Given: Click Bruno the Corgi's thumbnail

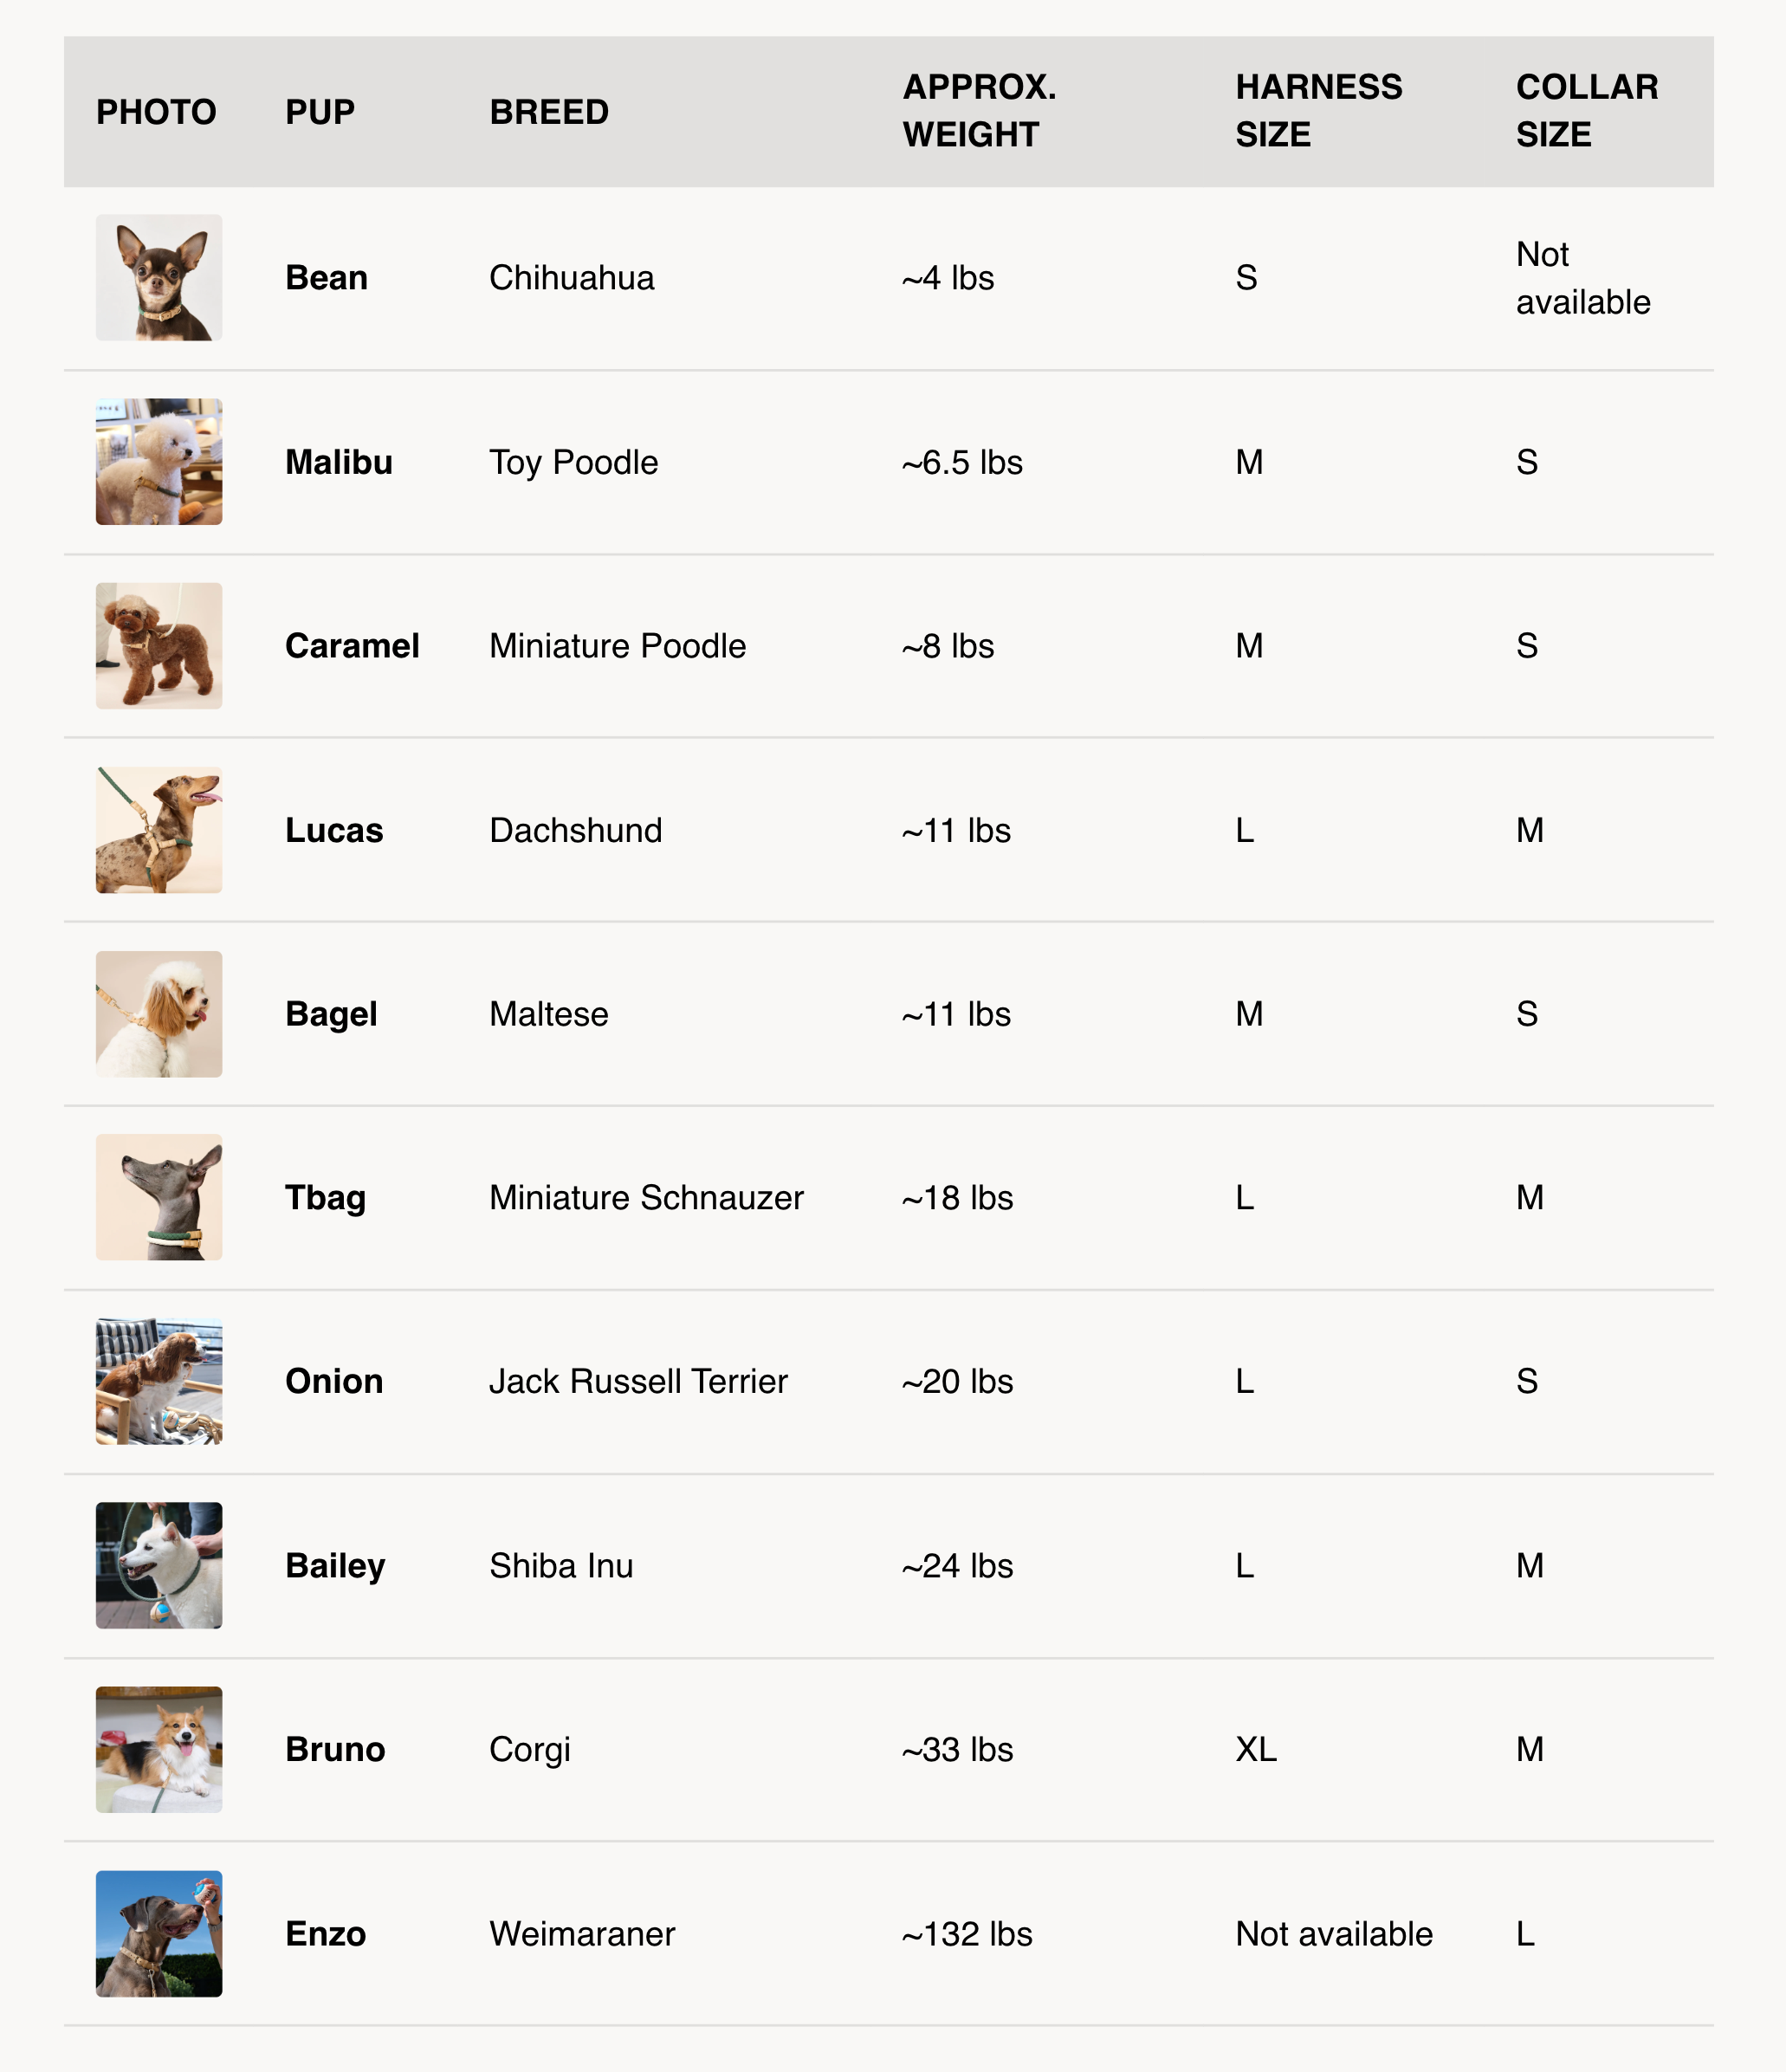Looking at the screenshot, I should [159, 1749].
